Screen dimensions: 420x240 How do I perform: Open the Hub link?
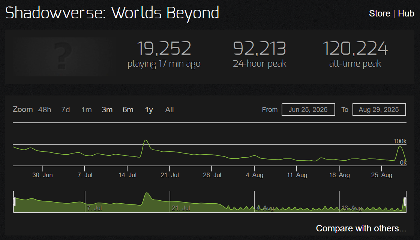click(x=406, y=13)
